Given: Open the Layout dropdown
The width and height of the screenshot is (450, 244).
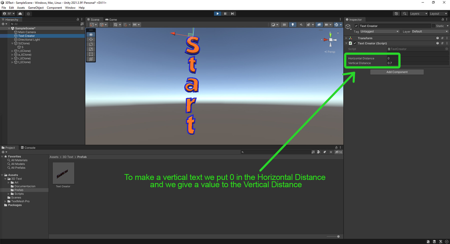Looking at the screenshot, I should pyautogui.click(x=438, y=14).
